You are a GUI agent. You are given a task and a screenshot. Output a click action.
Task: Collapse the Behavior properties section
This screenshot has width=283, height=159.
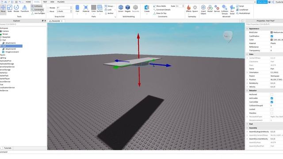pyautogui.click(x=247, y=91)
